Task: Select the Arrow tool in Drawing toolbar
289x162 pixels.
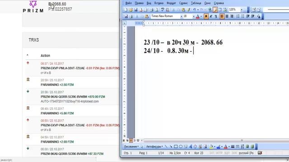Action: [171, 146]
